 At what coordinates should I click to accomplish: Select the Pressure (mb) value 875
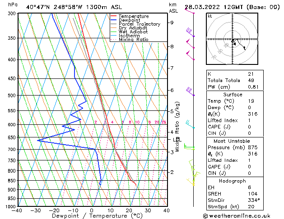(253, 147)
